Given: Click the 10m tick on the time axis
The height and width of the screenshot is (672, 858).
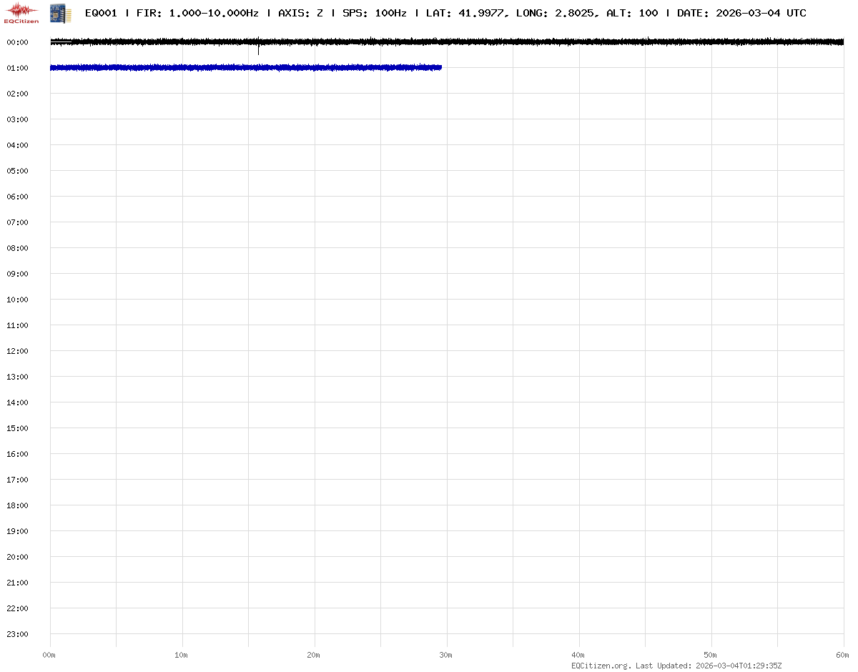Looking at the screenshot, I should tap(181, 655).
